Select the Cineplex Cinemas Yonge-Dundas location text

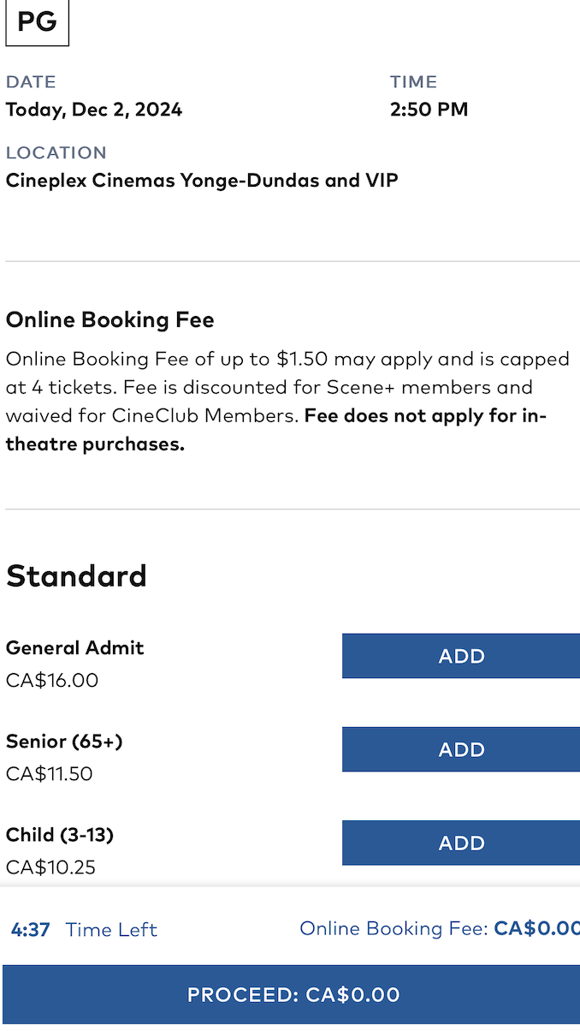[x=202, y=181]
